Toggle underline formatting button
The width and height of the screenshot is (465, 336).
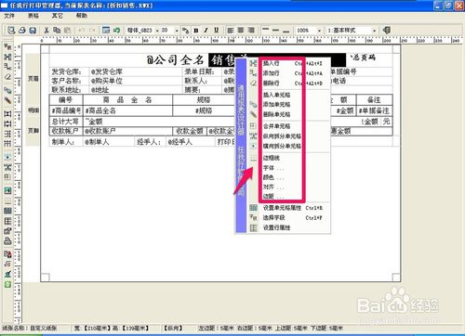(x=217, y=30)
